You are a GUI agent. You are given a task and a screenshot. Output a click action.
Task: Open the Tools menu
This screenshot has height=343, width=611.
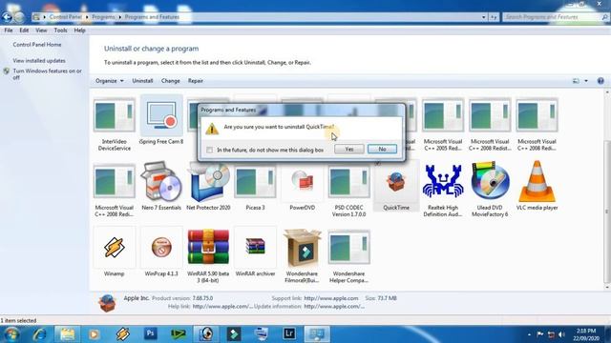click(60, 30)
